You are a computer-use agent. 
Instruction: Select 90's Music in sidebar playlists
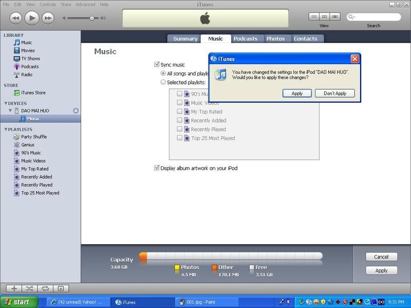click(31, 152)
